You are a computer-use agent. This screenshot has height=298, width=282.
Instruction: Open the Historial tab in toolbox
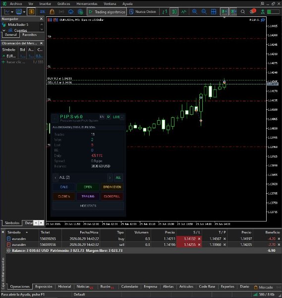(x=64, y=287)
